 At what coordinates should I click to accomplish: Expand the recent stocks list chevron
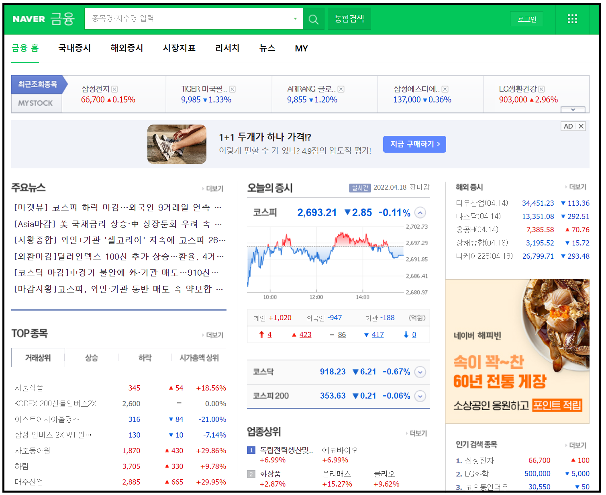(573, 109)
